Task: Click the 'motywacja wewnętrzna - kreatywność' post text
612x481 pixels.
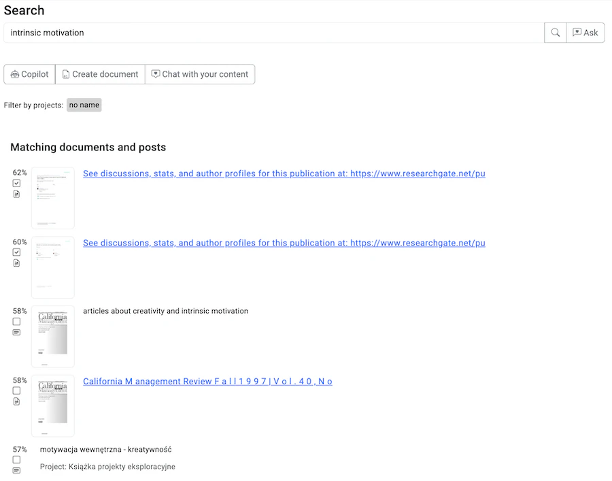Action: coord(105,449)
